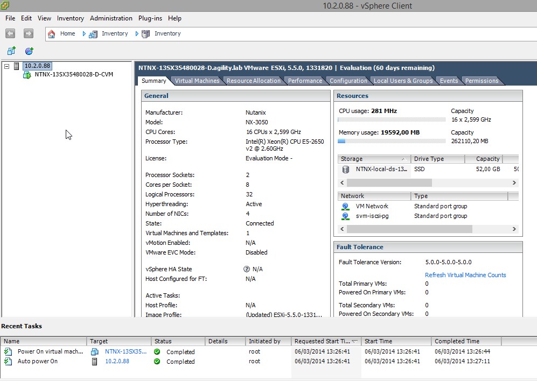Viewport: 537px width, 381px height.
Task: Click the Home icon in navigation bar
Action: [52, 34]
